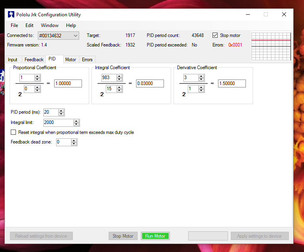Decrease the proportional coefficient exponent
The image size is (304, 252).
(x=37, y=91)
